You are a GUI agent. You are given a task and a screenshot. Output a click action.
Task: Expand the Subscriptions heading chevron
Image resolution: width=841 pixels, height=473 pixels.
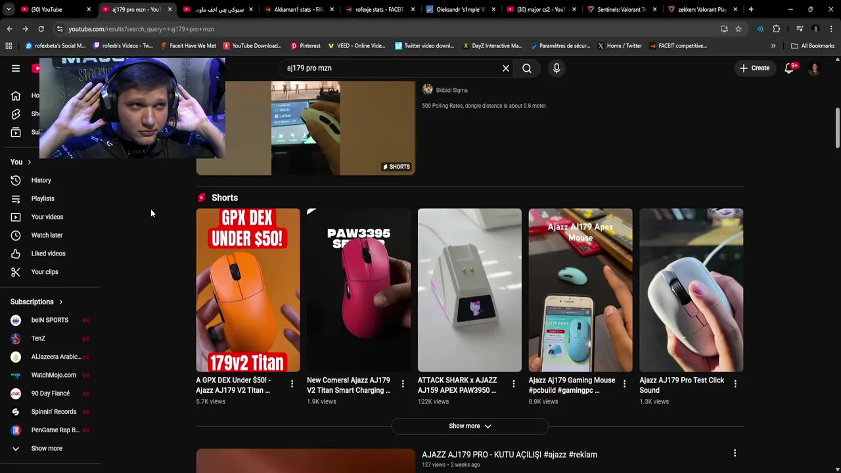tap(60, 302)
